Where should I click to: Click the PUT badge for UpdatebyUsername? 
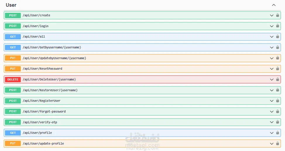tap(13, 58)
